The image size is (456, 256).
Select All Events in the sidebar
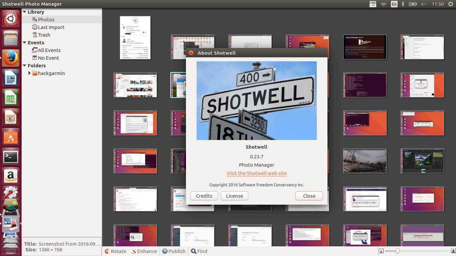[x=62, y=50]
